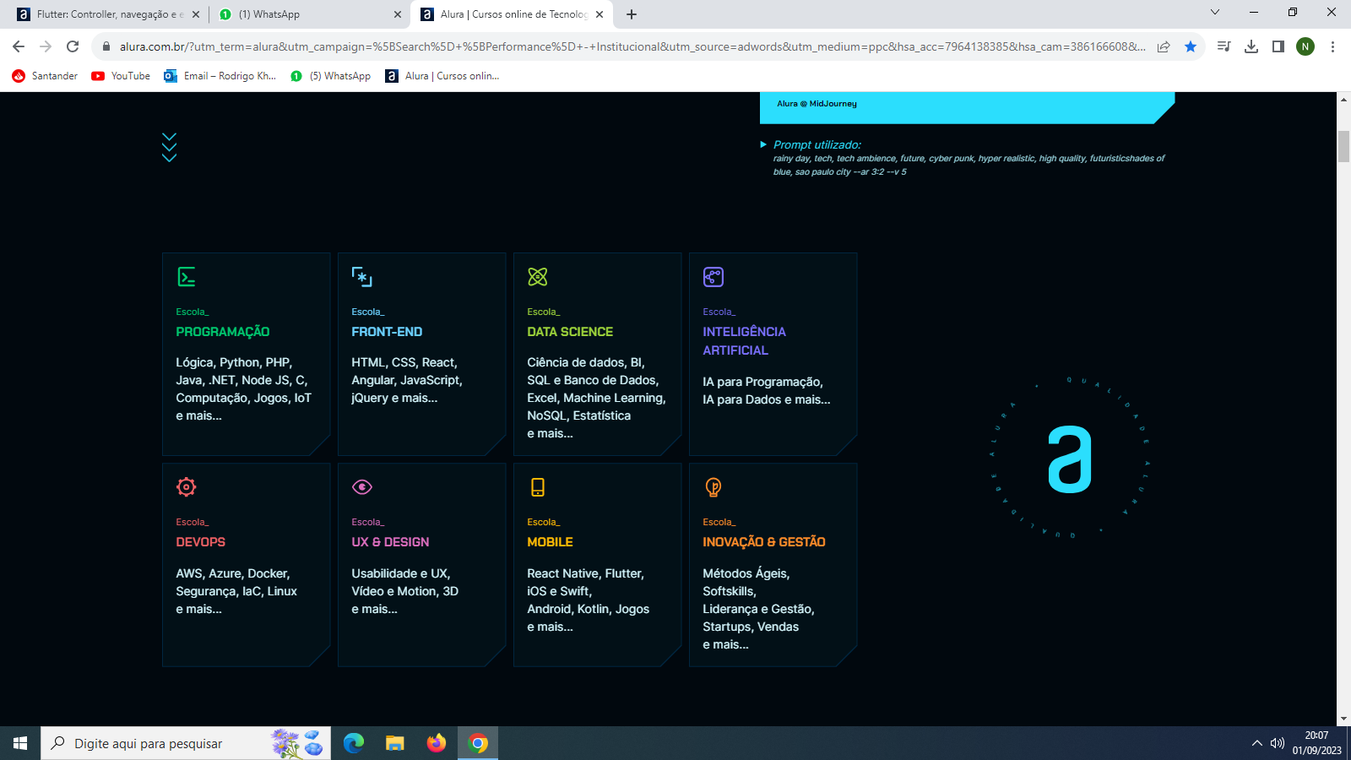
Task: Open the DATA SCIENCE school link
Action: (570, 332)
